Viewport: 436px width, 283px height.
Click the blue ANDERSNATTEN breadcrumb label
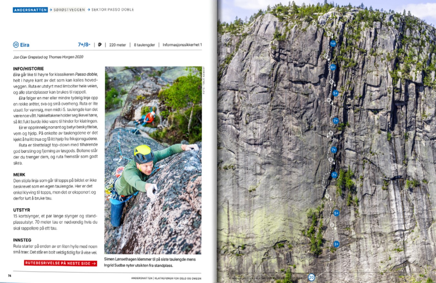point(31,10)
